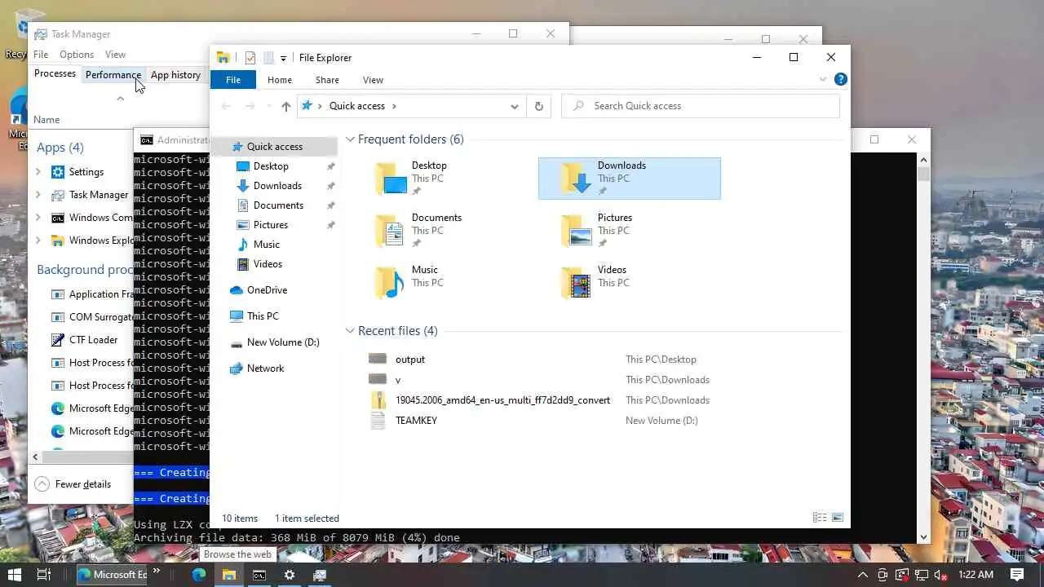
Task: Expand the Settings app row in Task Manager
Action: pyautogui.click(x=38, y=172)
